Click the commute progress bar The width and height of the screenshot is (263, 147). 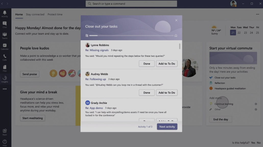(131, 36)
